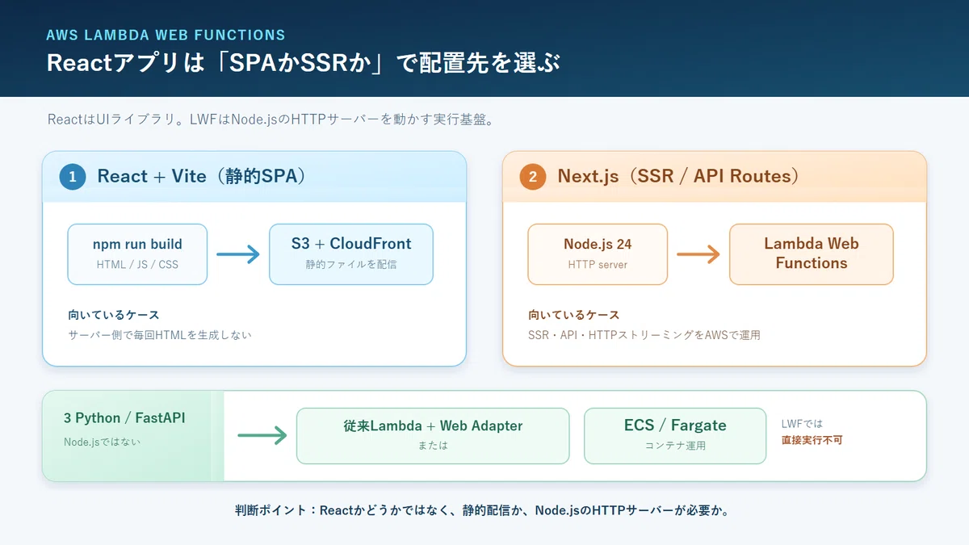Click the "Lambda Web Functions" box
Image resolution: width=969 pixels, height=545 pixels.
pos(812,254)
